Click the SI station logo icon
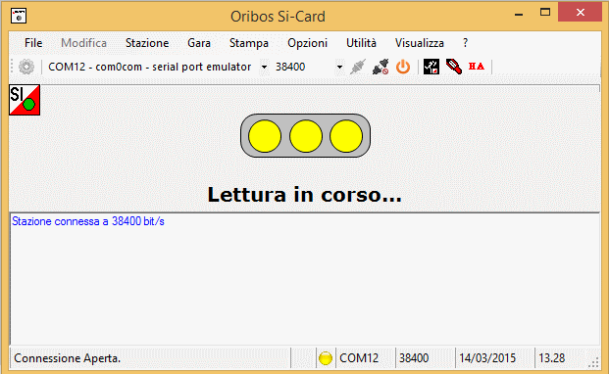Viewport: 609px width, 374px height. (25, 100)
